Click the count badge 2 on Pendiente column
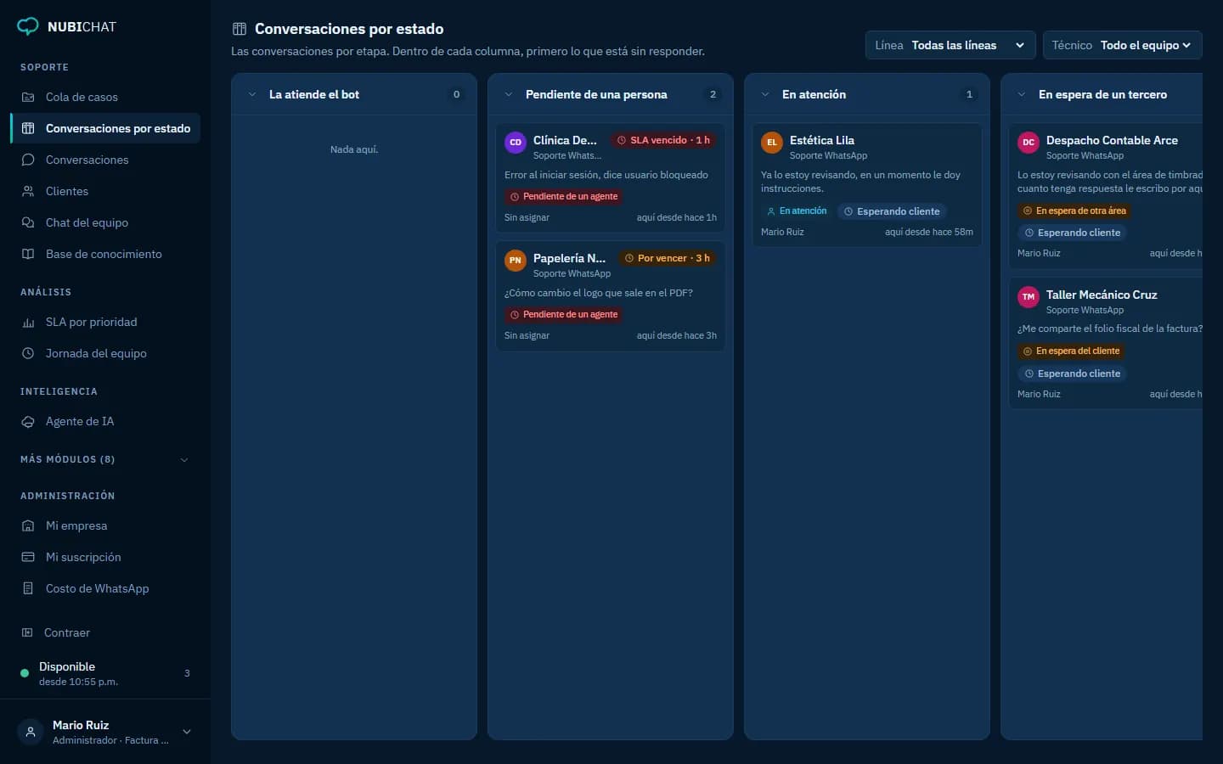Screen dimensions: 1223x764 pos(713,94)
